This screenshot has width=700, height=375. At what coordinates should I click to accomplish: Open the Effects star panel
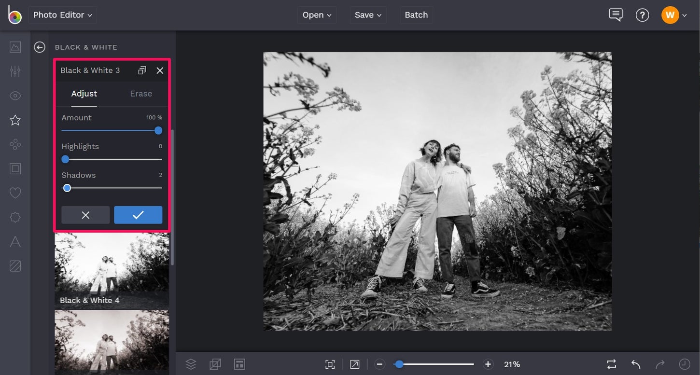[x=14, y=120]
